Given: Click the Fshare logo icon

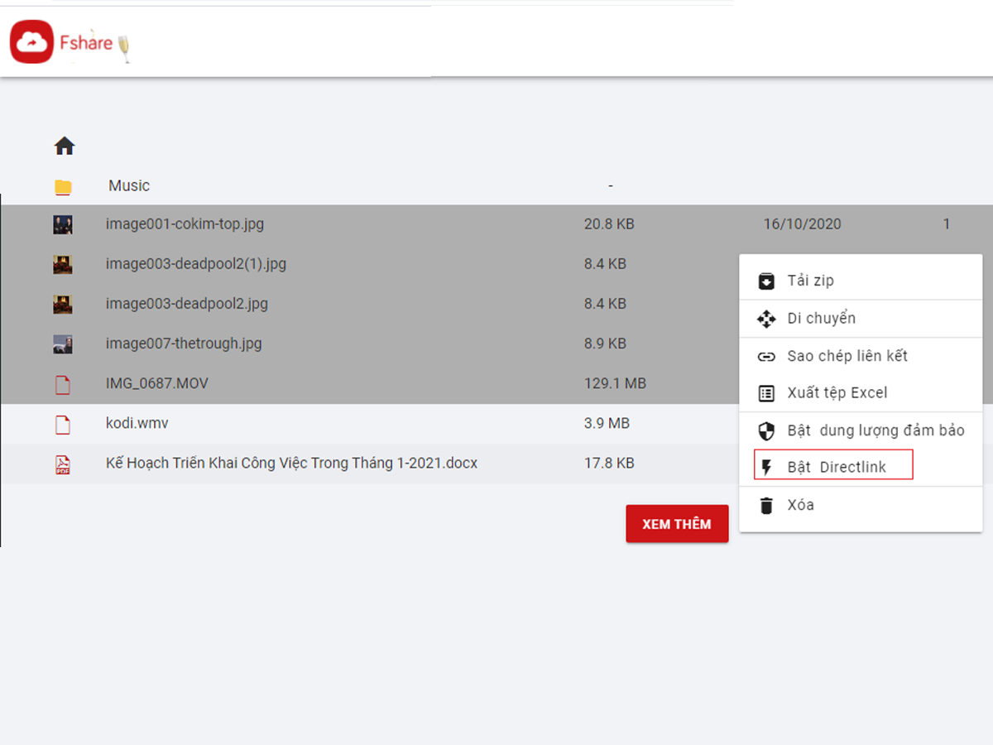Looking at the screenshot, I should coord(31,42).
